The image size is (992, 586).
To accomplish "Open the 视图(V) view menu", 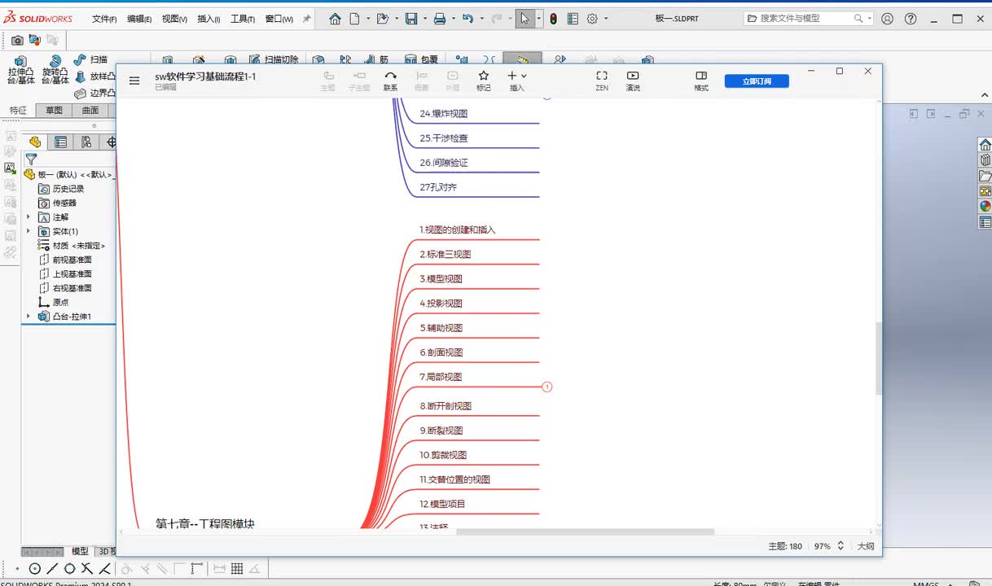I will point(174,19).
